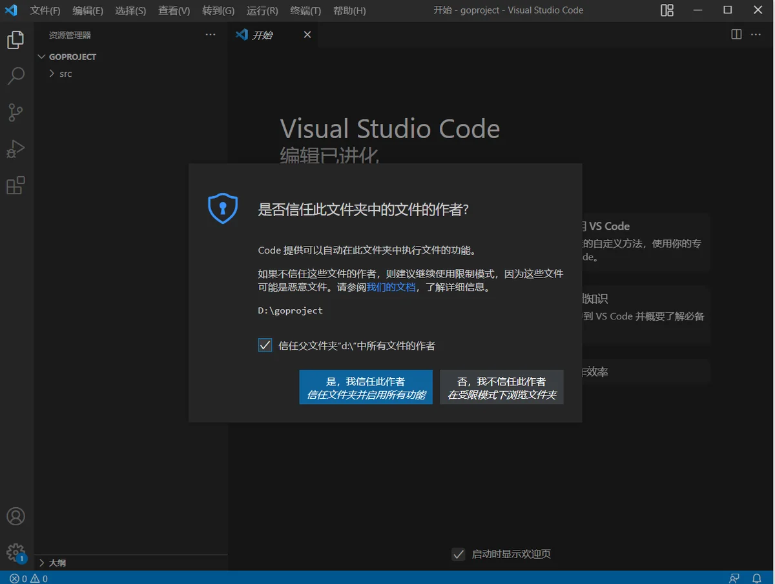Viewport: 775px width, 584px height.
Task: Click the 资源管理器 panel title
Action: pyautogui.click(x=70, y=35)
